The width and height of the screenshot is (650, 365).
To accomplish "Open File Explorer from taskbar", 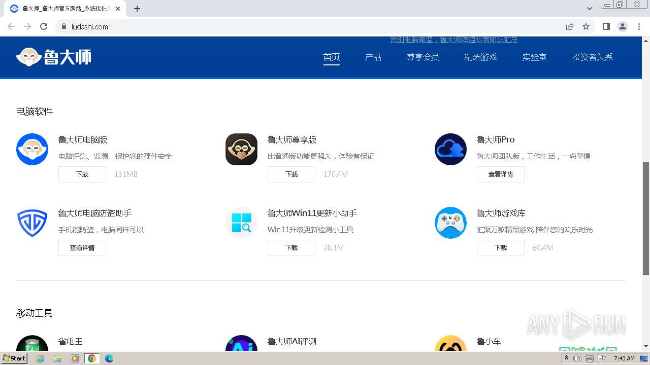I will (57, 358).
